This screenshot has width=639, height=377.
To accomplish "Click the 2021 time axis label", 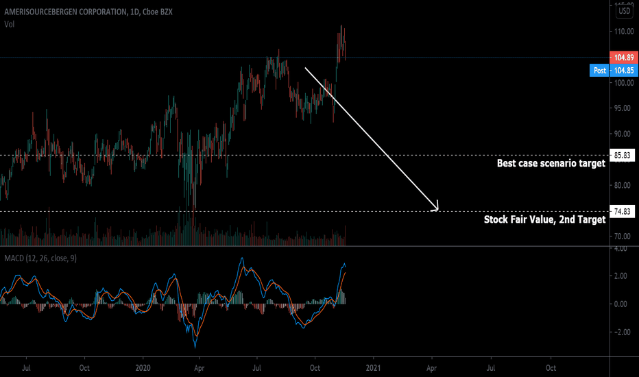I will 373,368.
